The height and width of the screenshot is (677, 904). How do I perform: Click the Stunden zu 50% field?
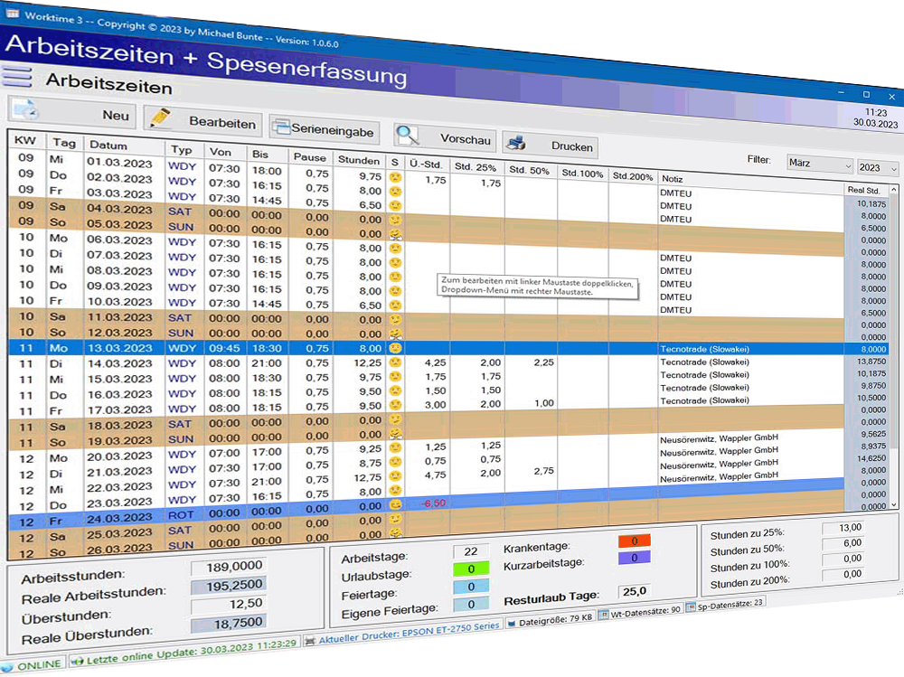(843, 543)
